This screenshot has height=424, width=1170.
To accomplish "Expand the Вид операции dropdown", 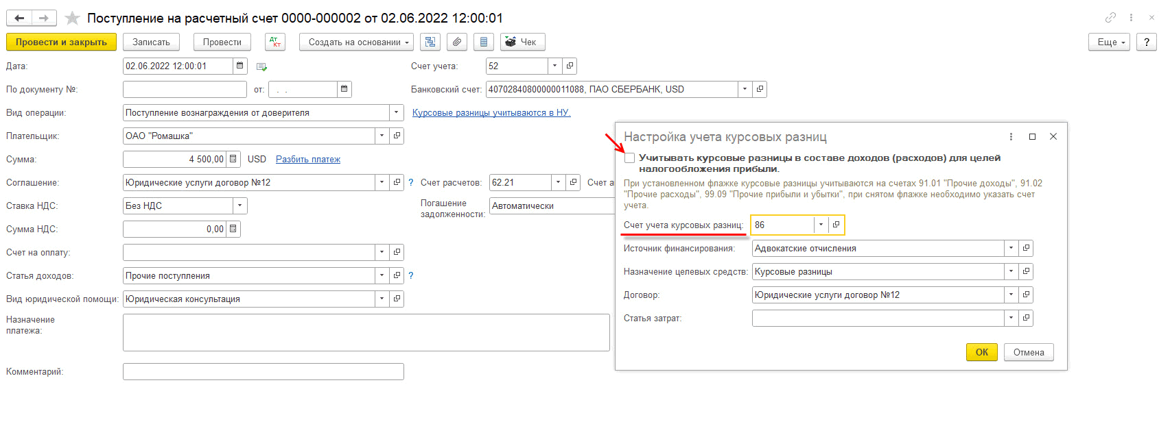I will click(396, 112).
